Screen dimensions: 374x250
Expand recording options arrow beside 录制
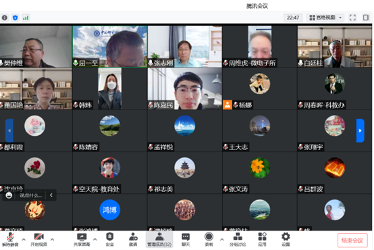pyautogui.click(x=222, y=239)
